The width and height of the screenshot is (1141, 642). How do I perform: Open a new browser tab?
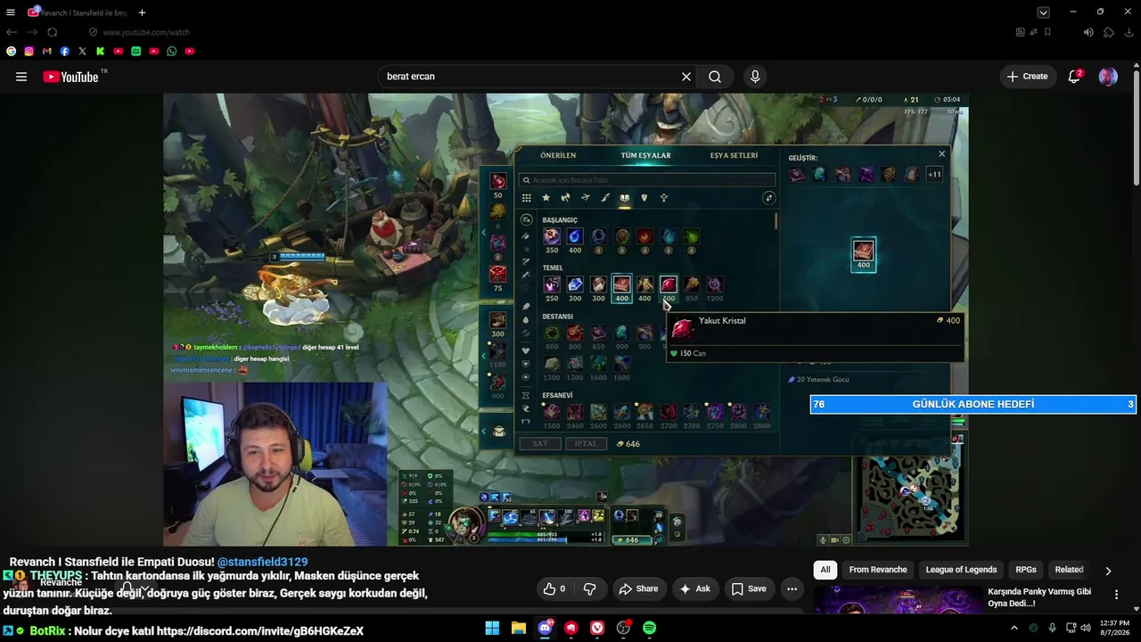[142, 12]
